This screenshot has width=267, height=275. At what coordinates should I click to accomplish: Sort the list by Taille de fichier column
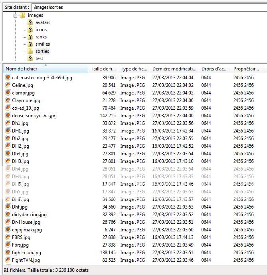[x=103, y=69]
